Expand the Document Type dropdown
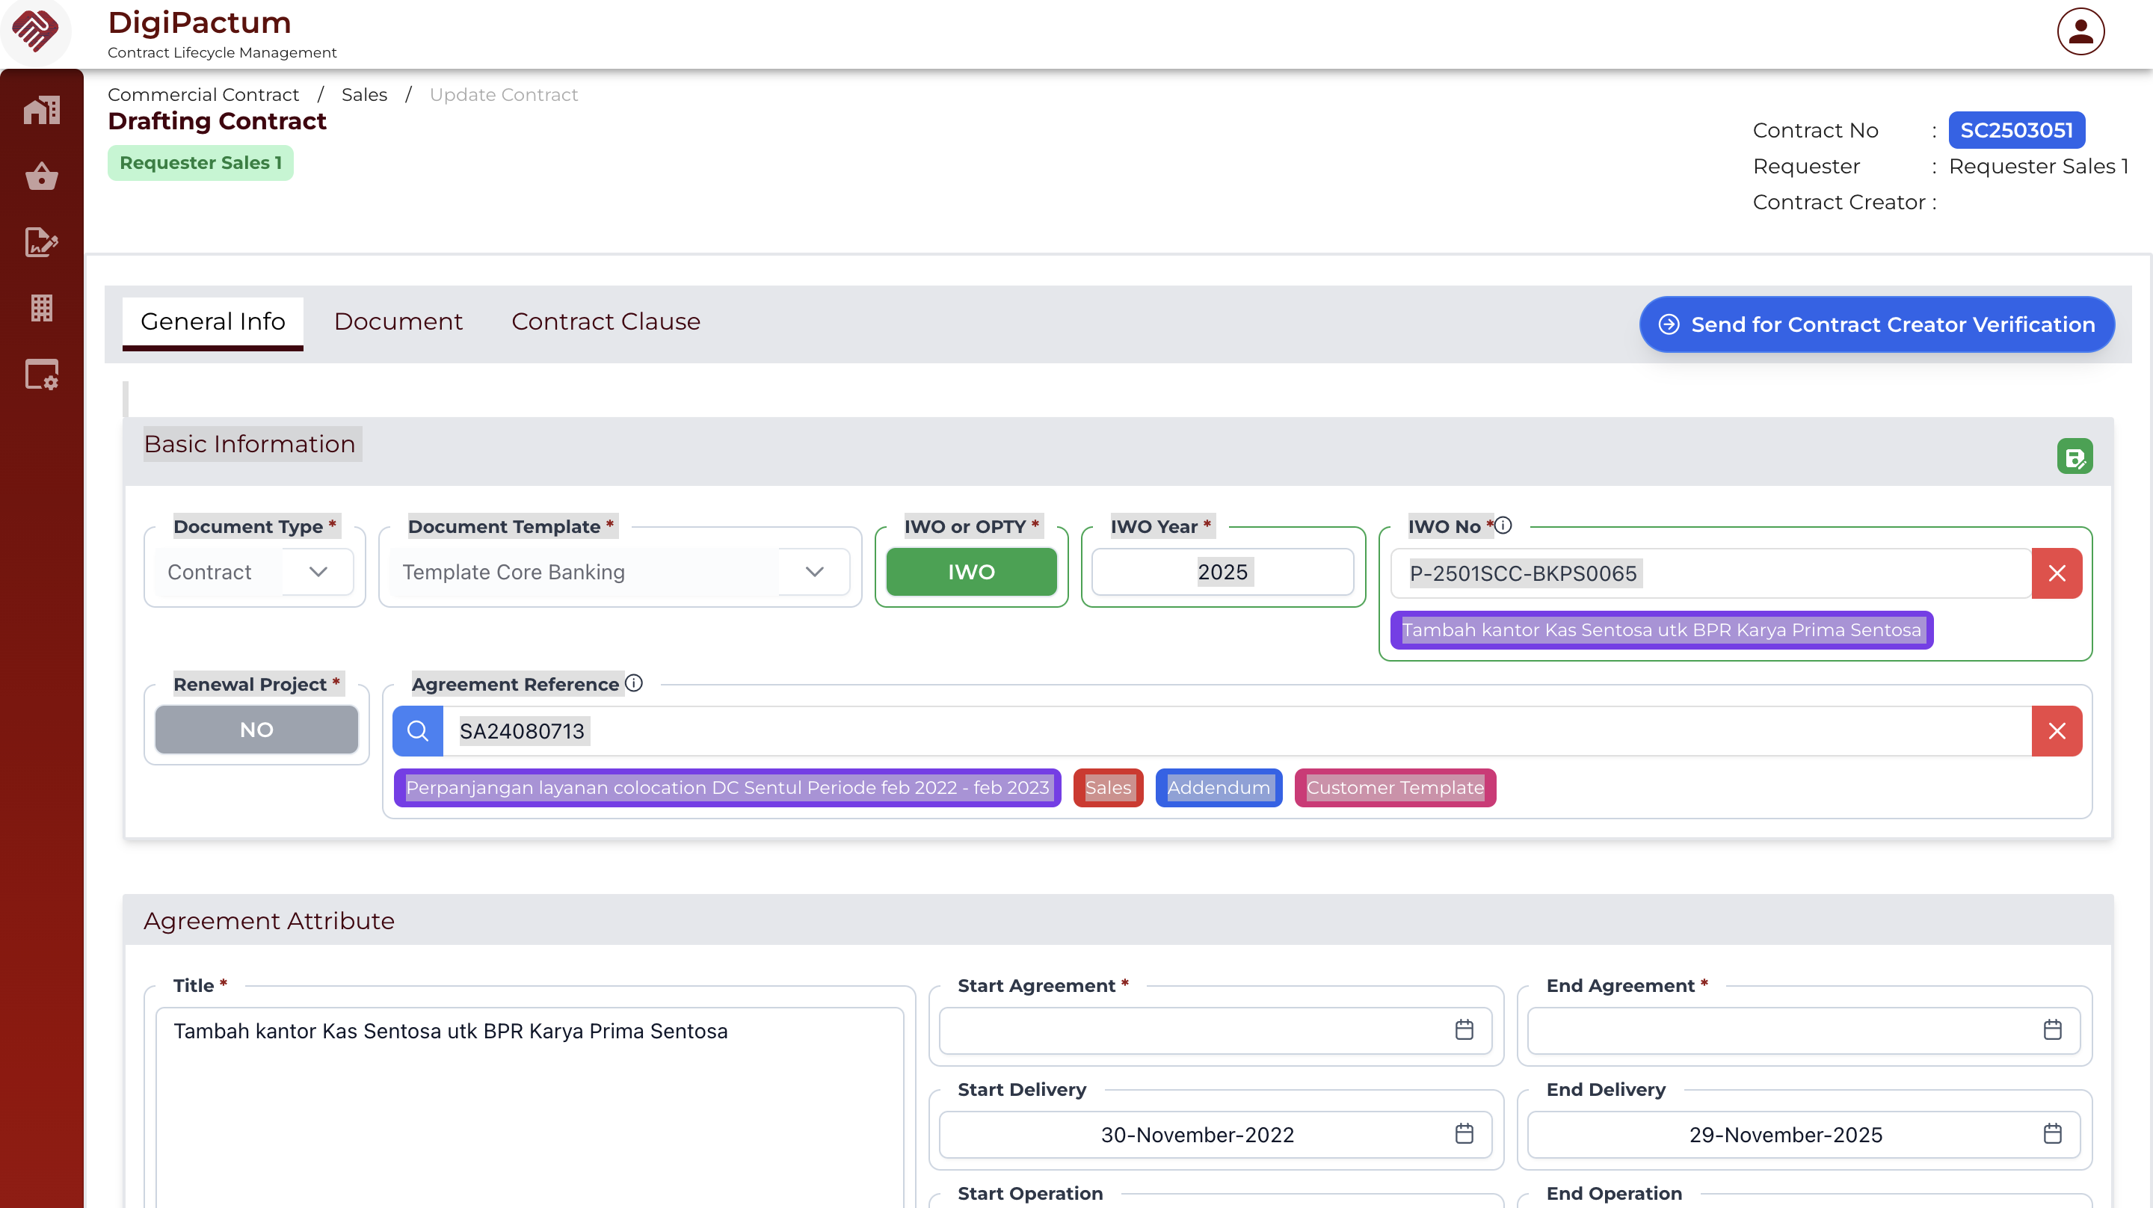The height and width of the screenshot is (1208, 2153). (318, 572)
